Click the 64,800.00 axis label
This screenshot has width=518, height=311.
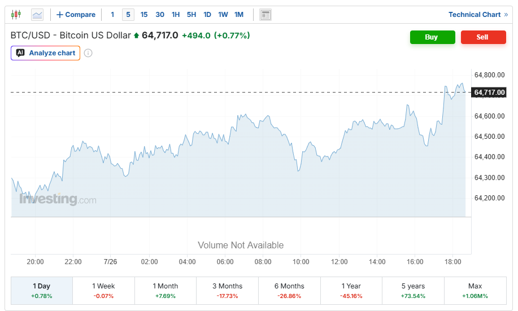pos(489,75)
